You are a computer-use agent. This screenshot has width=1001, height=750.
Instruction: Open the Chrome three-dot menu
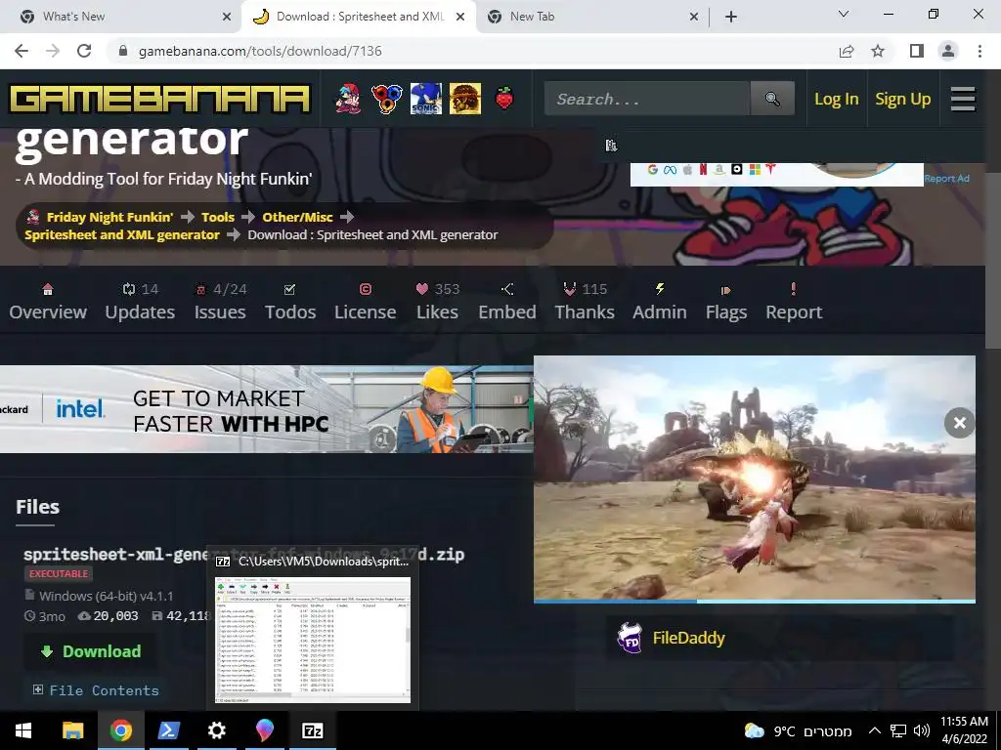979,51
